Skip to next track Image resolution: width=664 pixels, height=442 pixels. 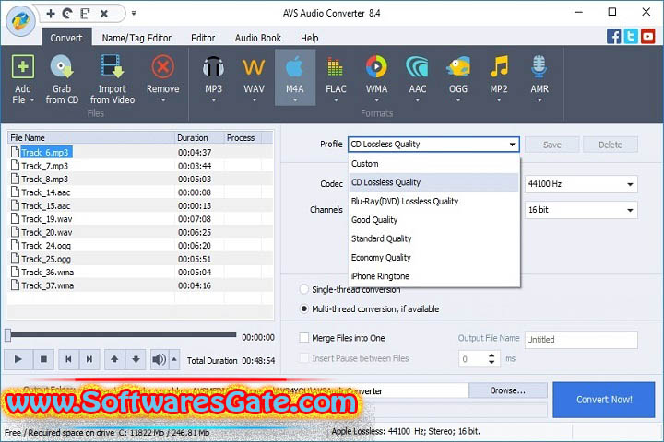[89, 359]
